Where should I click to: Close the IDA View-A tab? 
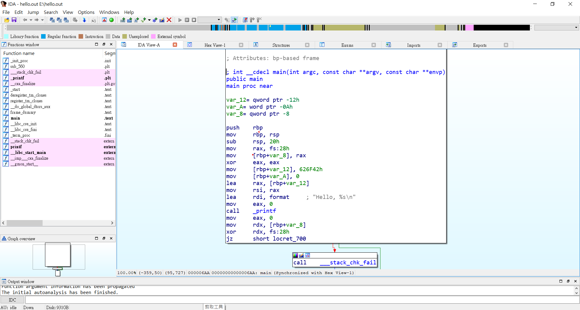point(175,45)
